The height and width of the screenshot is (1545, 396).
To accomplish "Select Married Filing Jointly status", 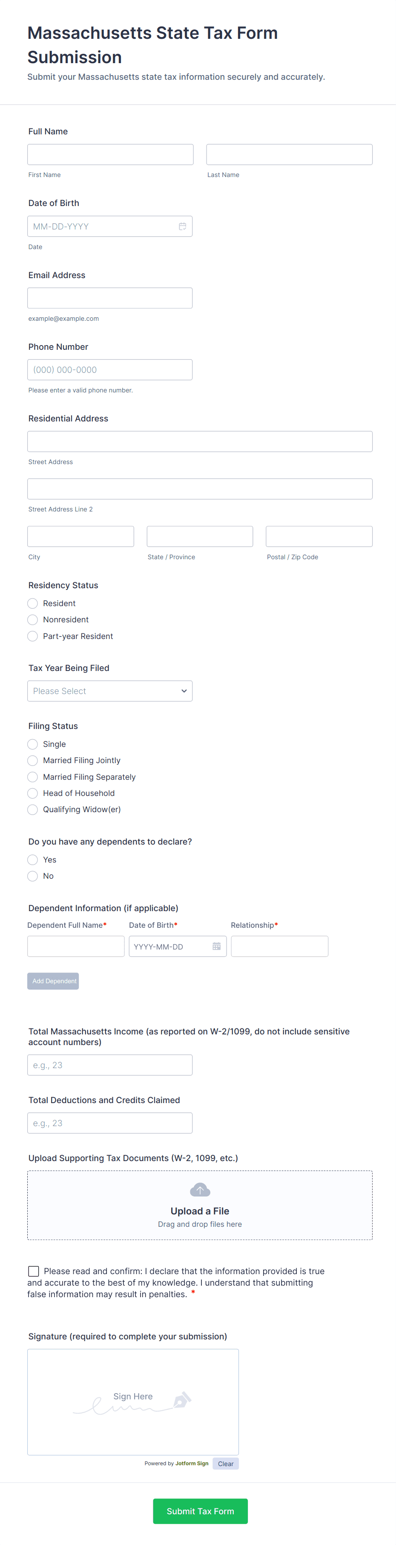I will tap(33, 761).
